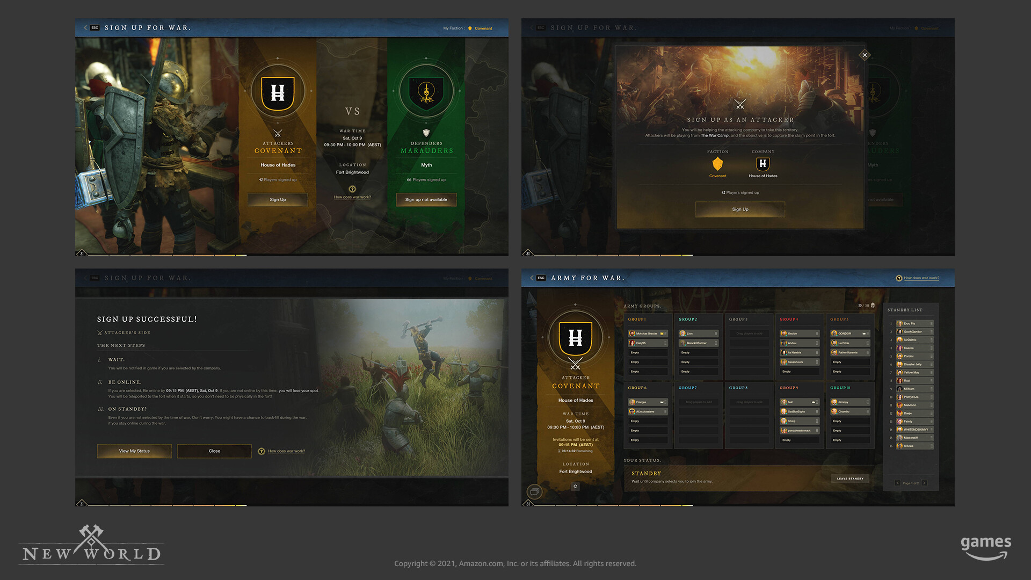Select player Lion in Group 2
1031x580 pixels.
tap(698, 334)
